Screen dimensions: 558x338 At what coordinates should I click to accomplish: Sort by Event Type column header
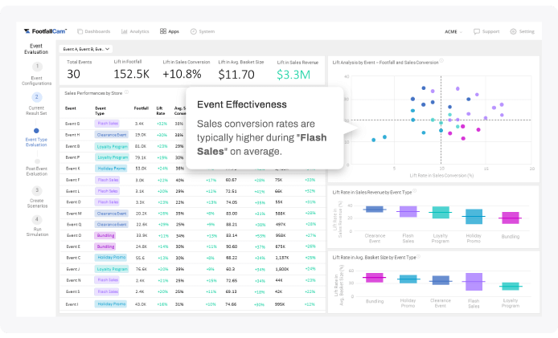(101, 111)
